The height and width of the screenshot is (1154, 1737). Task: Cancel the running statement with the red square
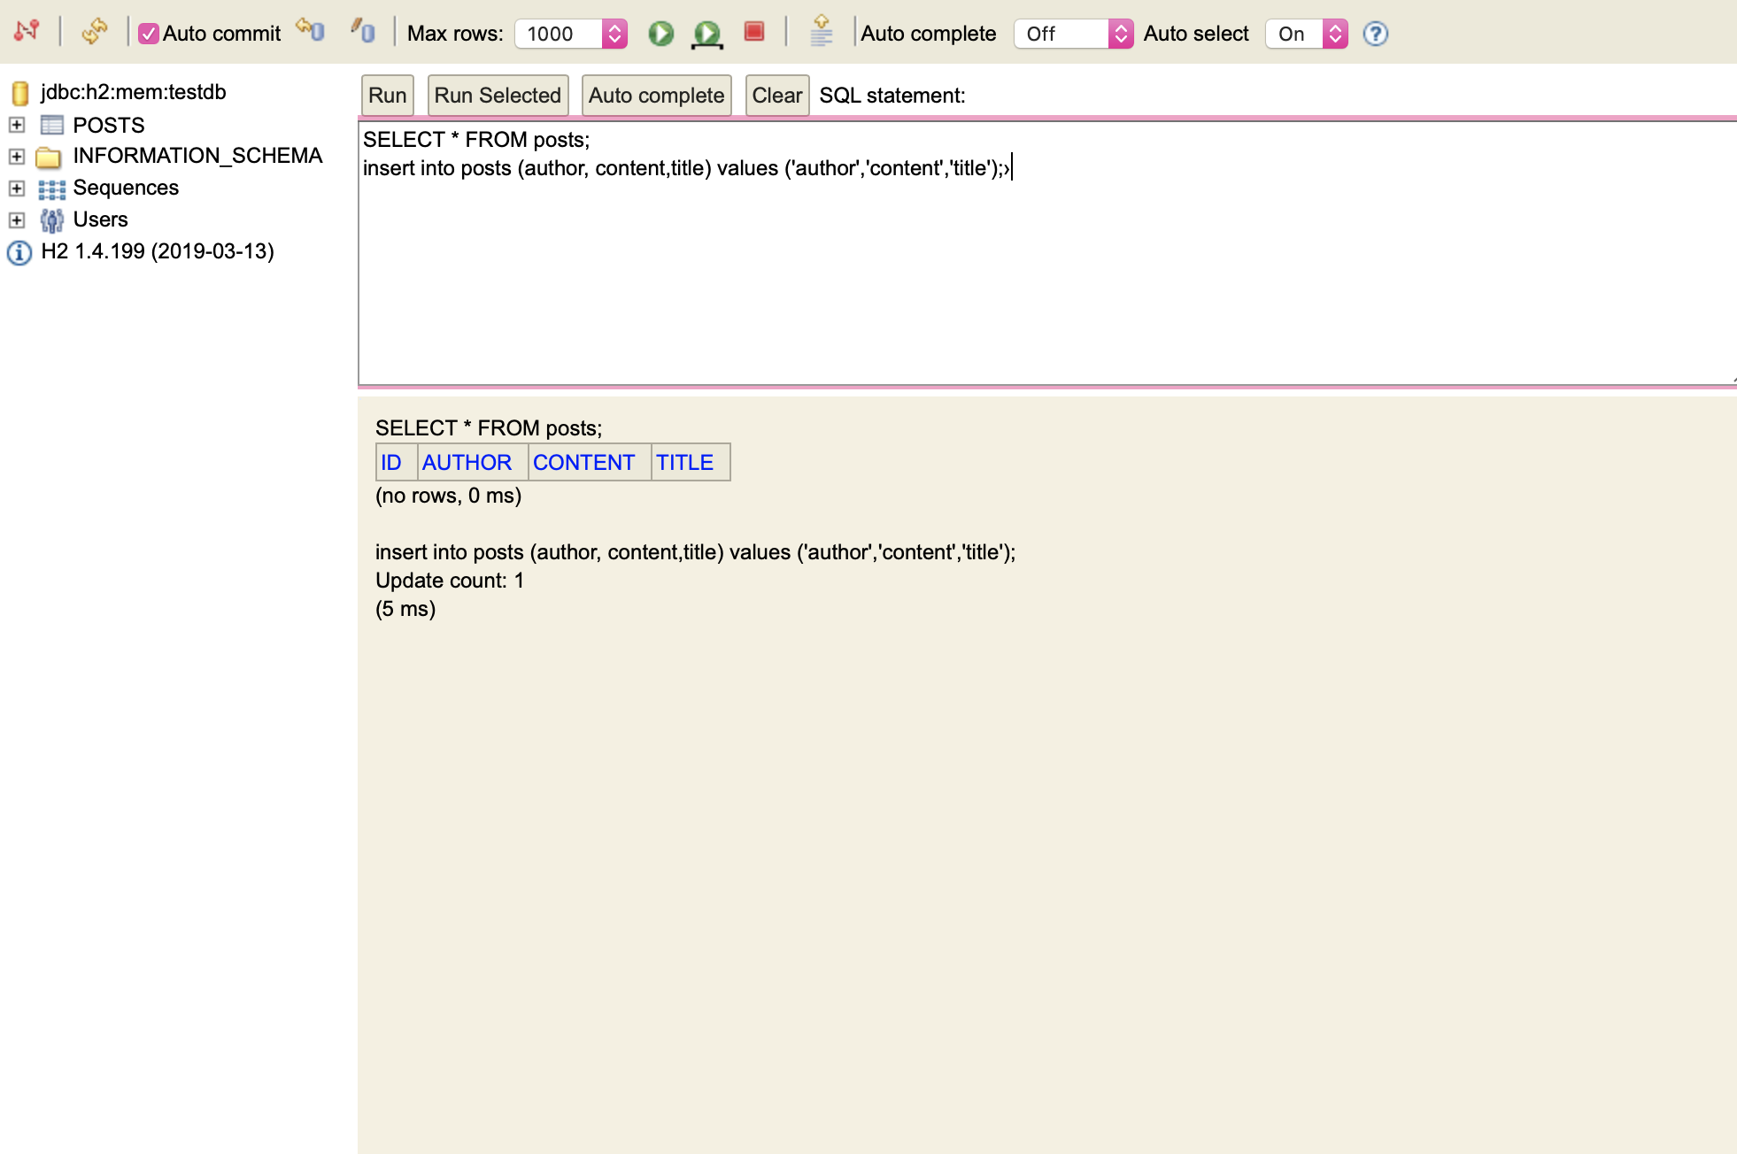point(754,32)
